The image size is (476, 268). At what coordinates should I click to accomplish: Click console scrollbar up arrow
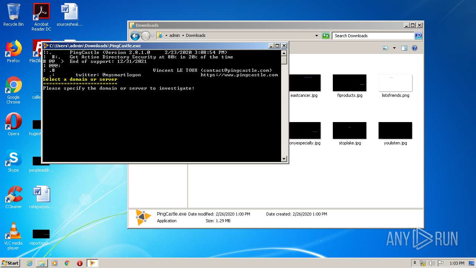(x=284, y=53)
